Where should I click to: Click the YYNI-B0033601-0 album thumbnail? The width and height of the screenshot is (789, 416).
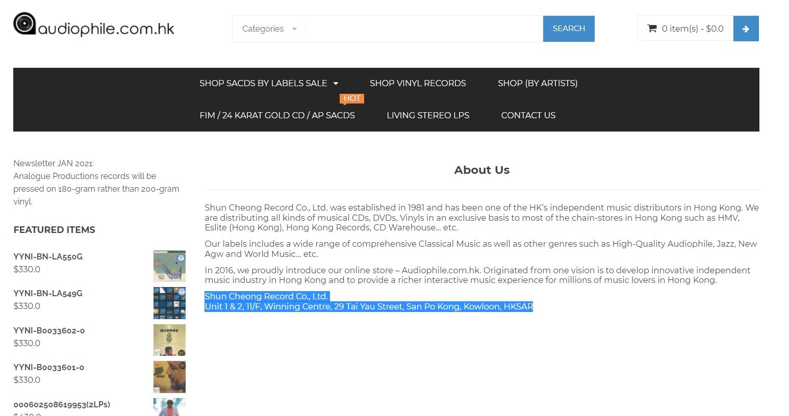(169, 377)
